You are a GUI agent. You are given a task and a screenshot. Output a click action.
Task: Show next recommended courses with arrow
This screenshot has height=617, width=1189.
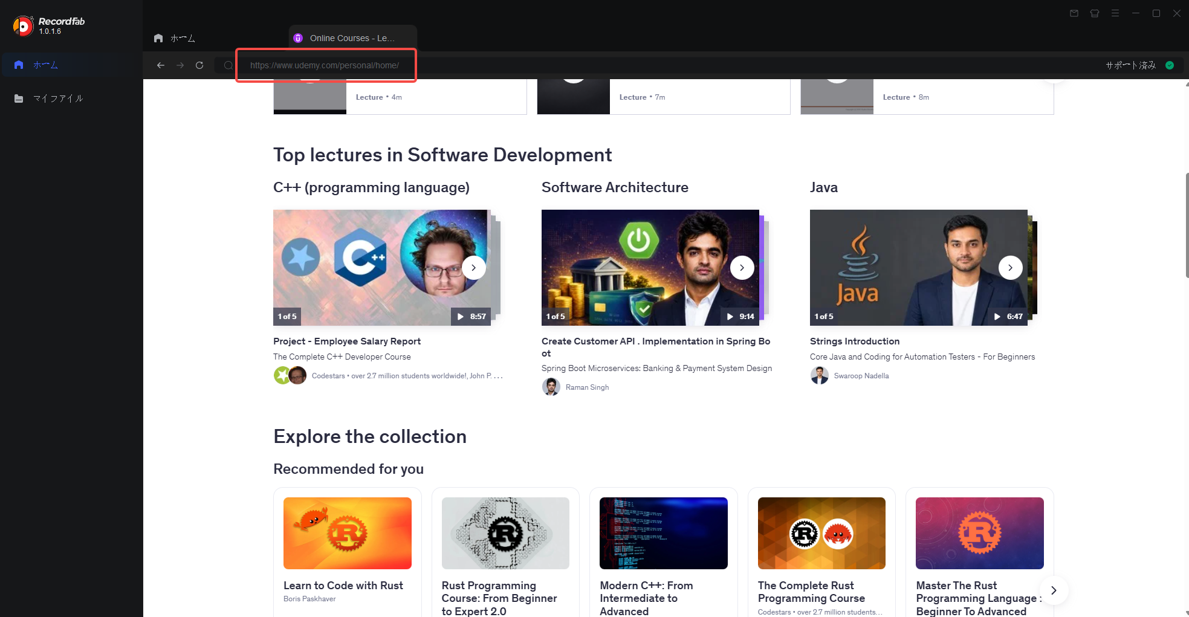pos(1054,590)
